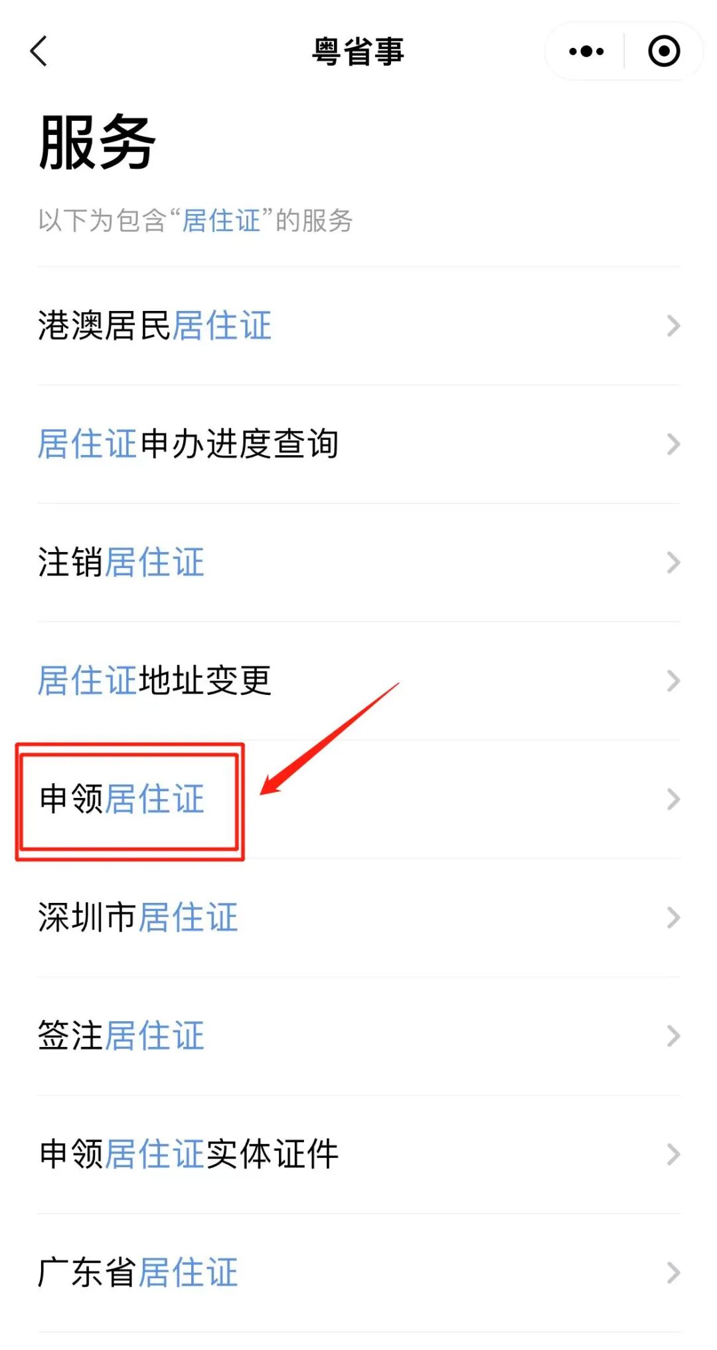717x1350 pixels.
Task: Click chevron beside 港澳居民居住证
Action: (673, 326)
